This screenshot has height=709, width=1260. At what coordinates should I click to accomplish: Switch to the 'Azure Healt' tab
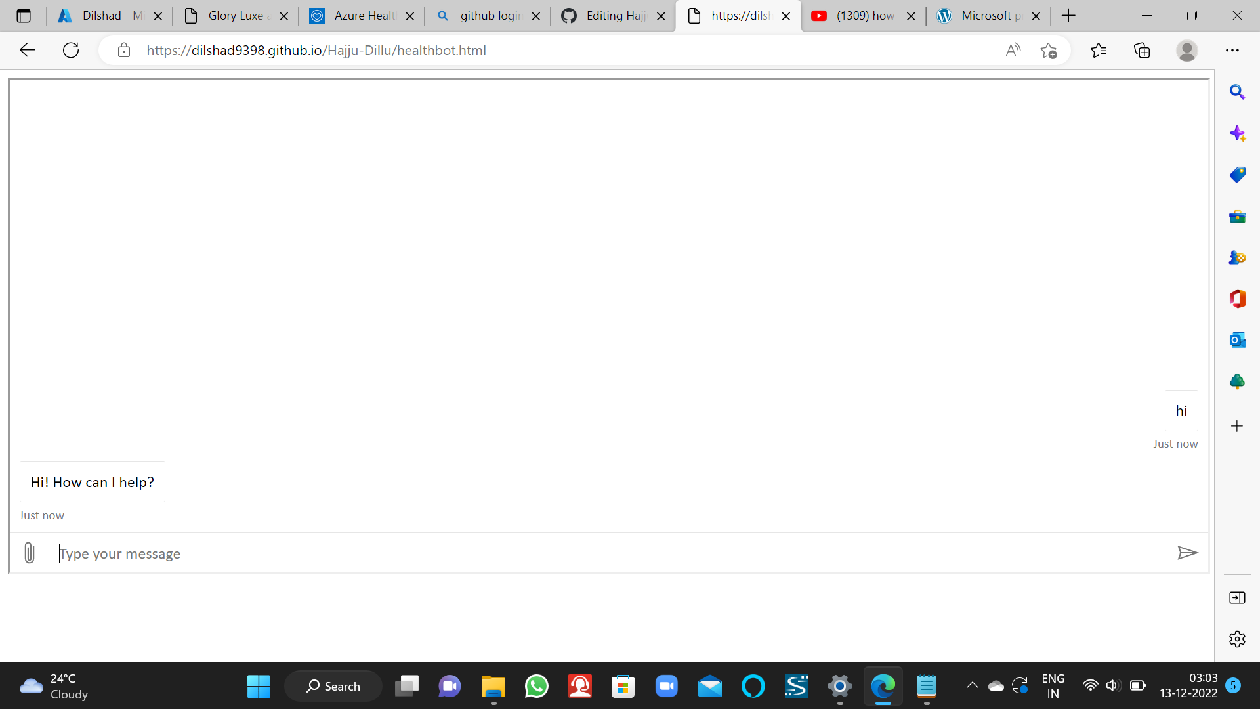click(362, 16)
